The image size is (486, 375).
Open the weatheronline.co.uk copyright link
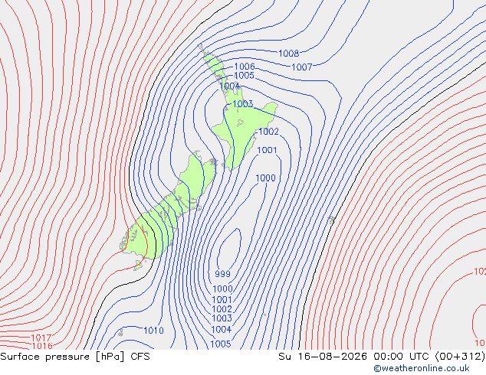tap(422, 368)
